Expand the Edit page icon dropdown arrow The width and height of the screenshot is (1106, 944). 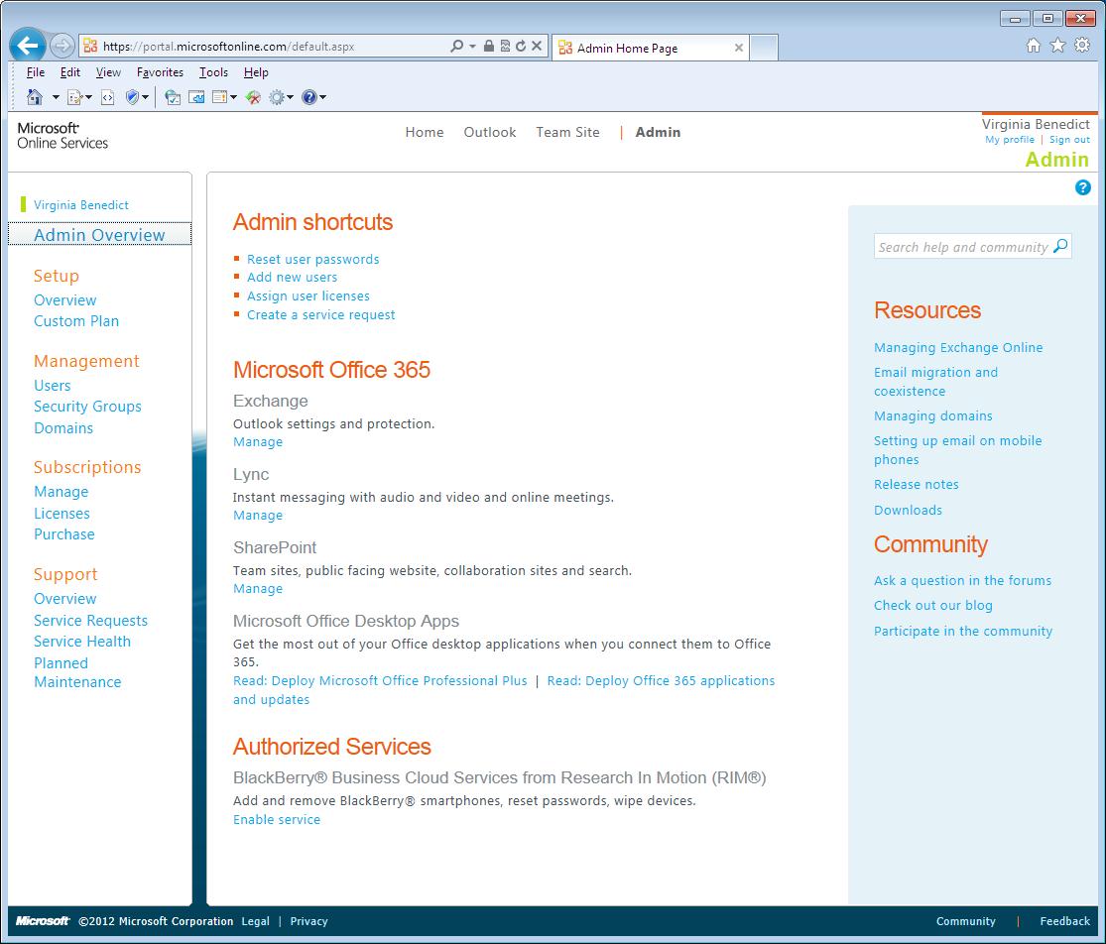coord(88,97)
